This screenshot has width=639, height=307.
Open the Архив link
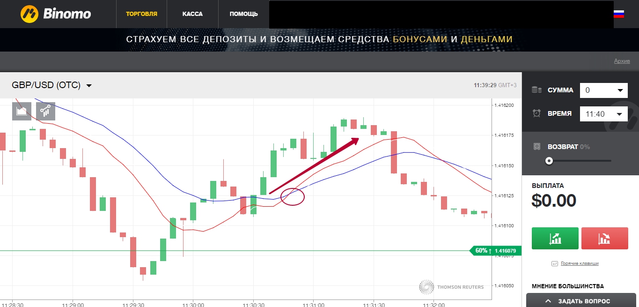(x=622, y=61)
